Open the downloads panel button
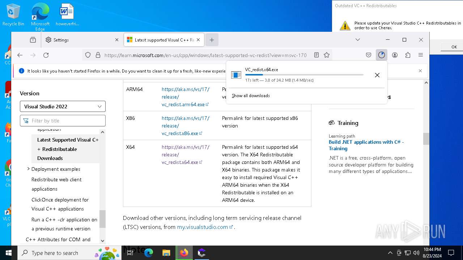 coord(382,55)
